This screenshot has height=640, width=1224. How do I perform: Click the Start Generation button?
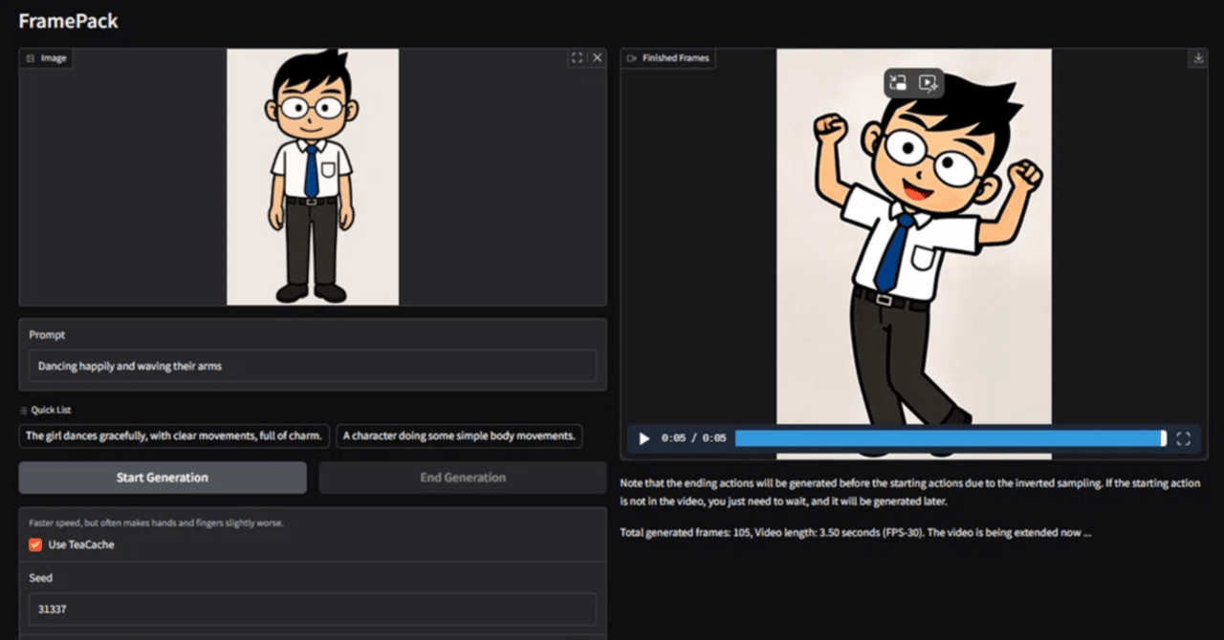[x=163, y=478]
